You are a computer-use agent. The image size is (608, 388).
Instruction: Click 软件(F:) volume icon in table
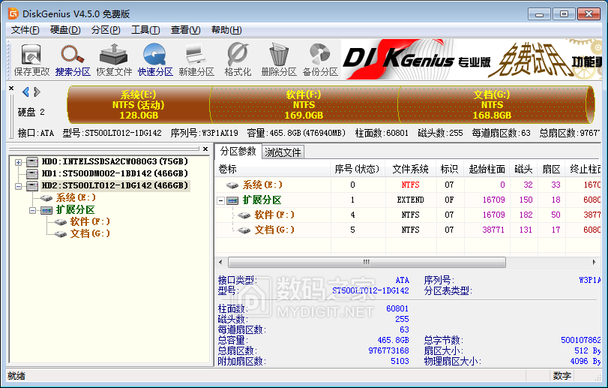pyautogui.click(x=244, y=215)
